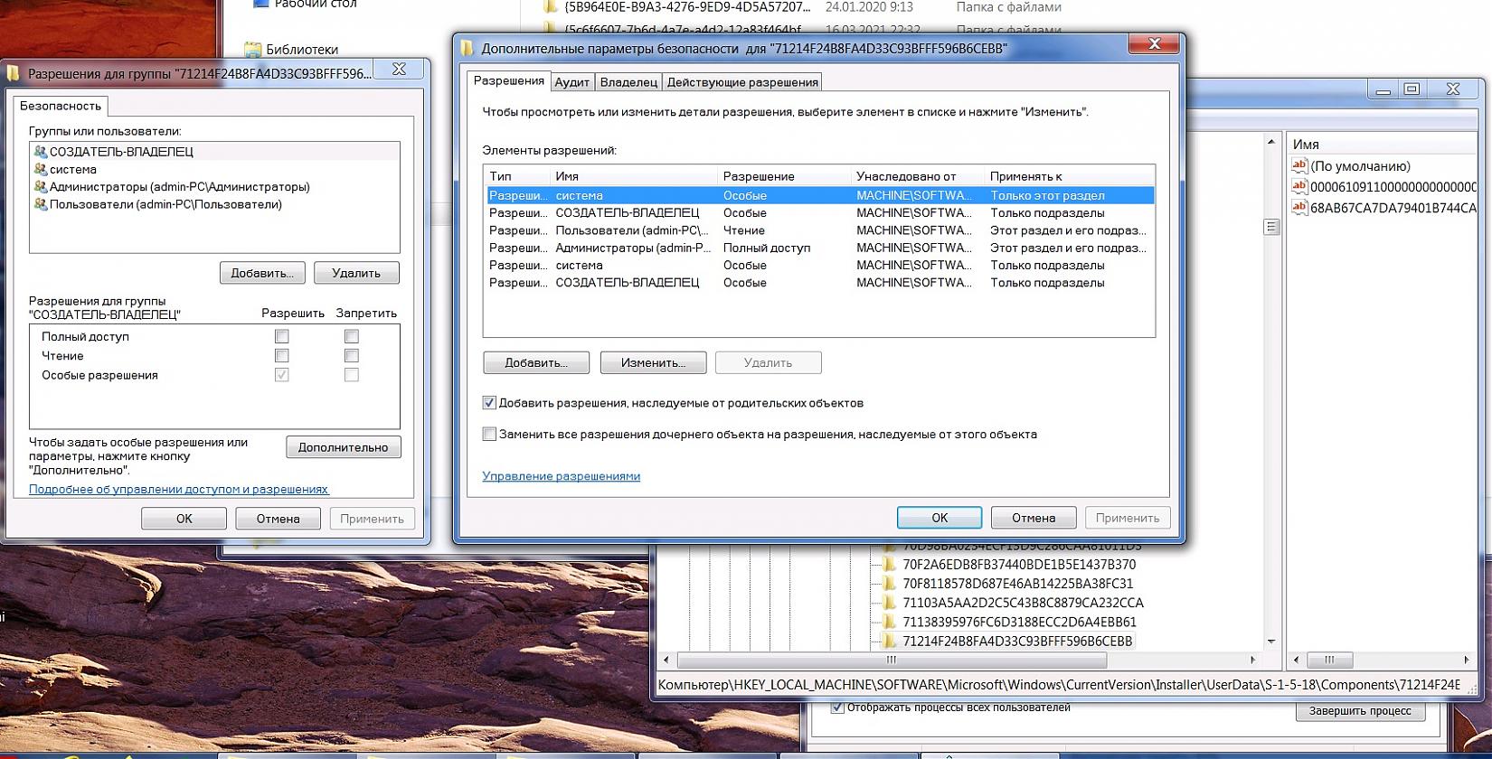Click the Библиотеки icon in Explorer
This screenshot has height=759, width=1492.
pyautogui.click(x=253, y=50)
